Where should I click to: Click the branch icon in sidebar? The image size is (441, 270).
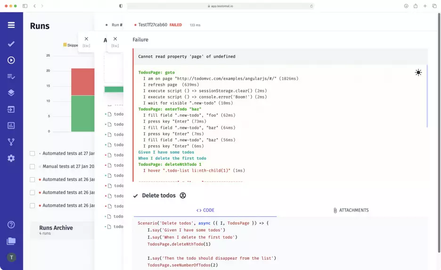11,142
